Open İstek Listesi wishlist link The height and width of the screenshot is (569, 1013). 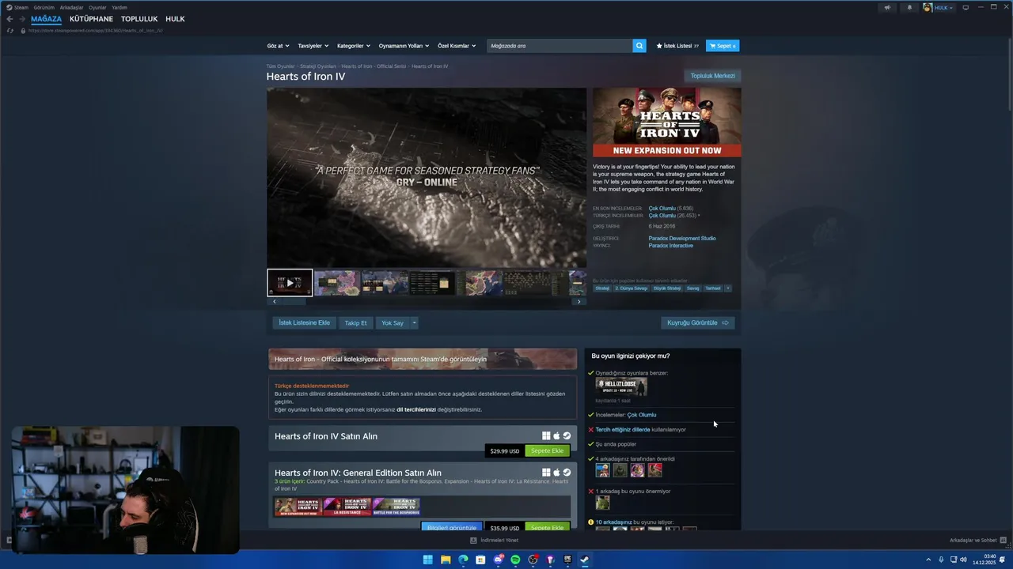pos(677,46)
